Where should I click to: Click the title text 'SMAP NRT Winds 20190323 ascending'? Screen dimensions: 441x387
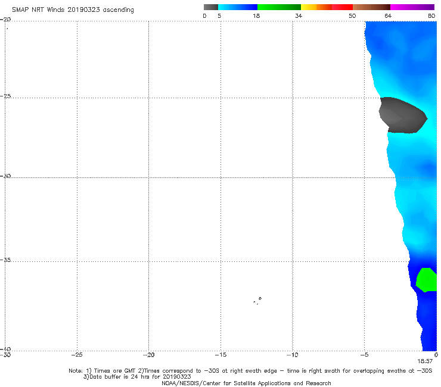click(73, 10)
